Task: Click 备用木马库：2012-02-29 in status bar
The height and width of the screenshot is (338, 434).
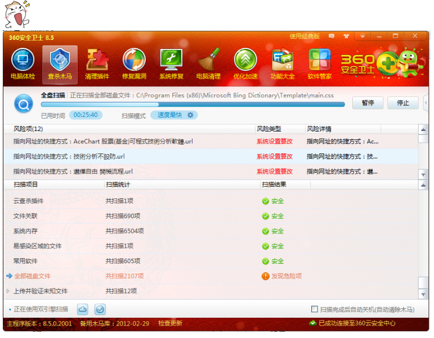Action: [114, 323]
